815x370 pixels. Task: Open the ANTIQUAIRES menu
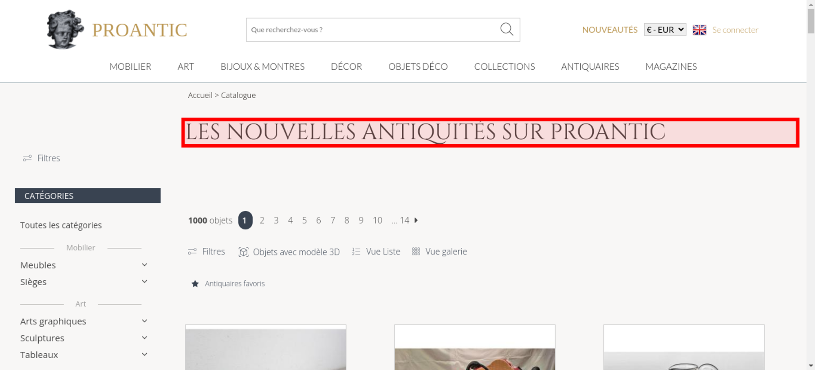pyautogui.click(x=590, y=66)
